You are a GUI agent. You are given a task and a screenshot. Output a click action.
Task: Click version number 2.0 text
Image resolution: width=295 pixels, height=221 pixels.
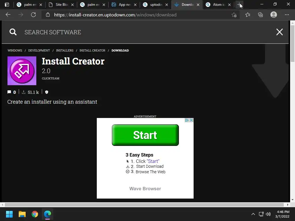click(46, 71)
